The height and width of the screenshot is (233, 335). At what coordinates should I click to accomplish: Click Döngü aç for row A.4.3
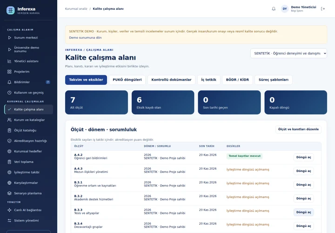303,171
